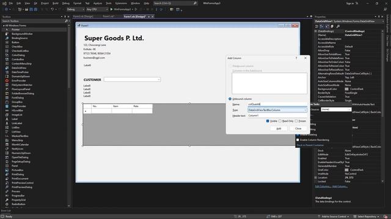Click the Toolbox search magnifier icon

pyautogui.click(x=66, y=21)
